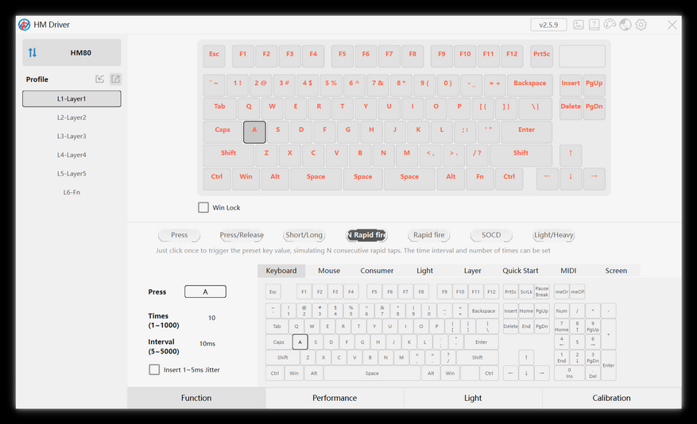Select the Esc key on the HM80 layout
The image size is (697, 424).
214,56
